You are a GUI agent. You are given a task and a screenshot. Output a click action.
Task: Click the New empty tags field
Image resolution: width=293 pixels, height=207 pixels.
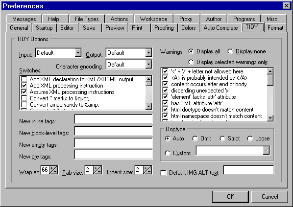(x=113, y=142)
